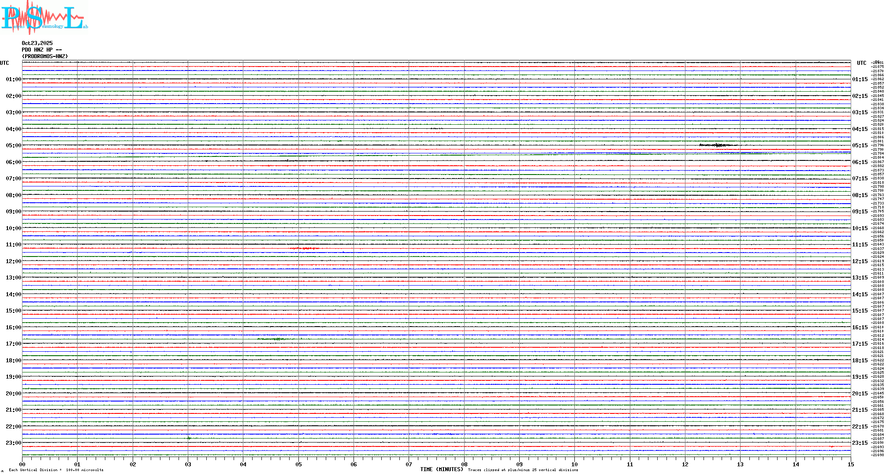
Task: Click the PRODROMOS-HNZ station name text
Action: 45,56
